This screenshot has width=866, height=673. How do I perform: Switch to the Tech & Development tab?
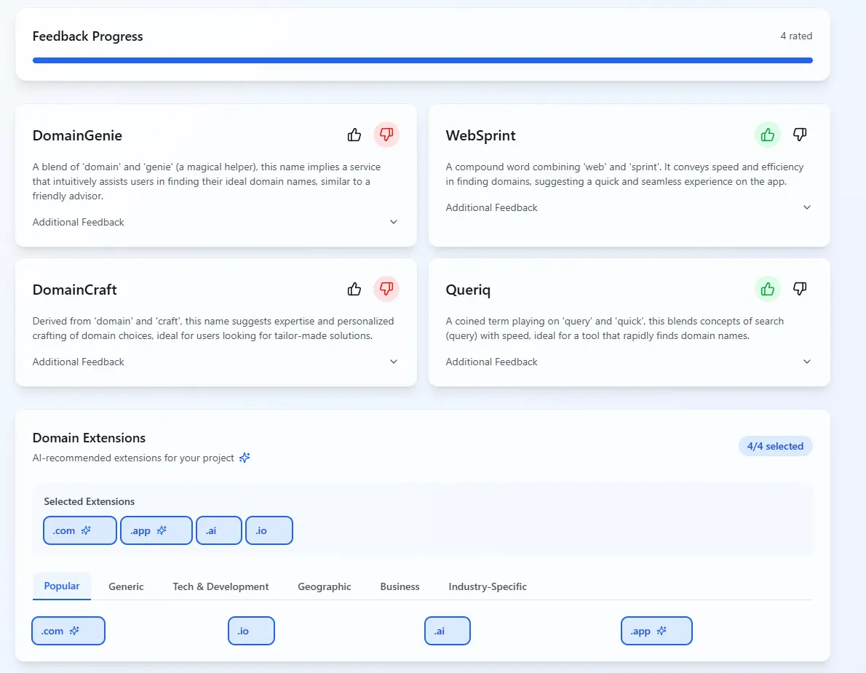pos(221,586)
